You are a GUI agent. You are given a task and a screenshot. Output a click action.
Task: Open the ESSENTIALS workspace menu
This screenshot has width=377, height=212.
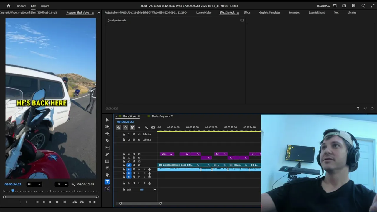coord(323,6)
